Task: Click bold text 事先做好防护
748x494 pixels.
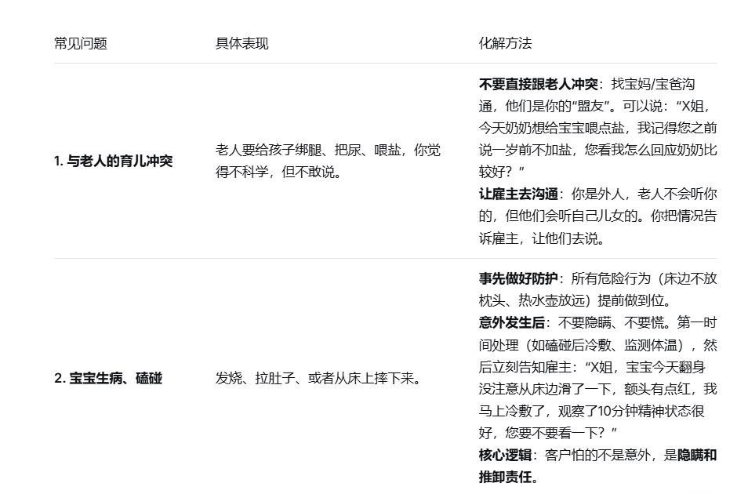Action: [x=518, y=278]
